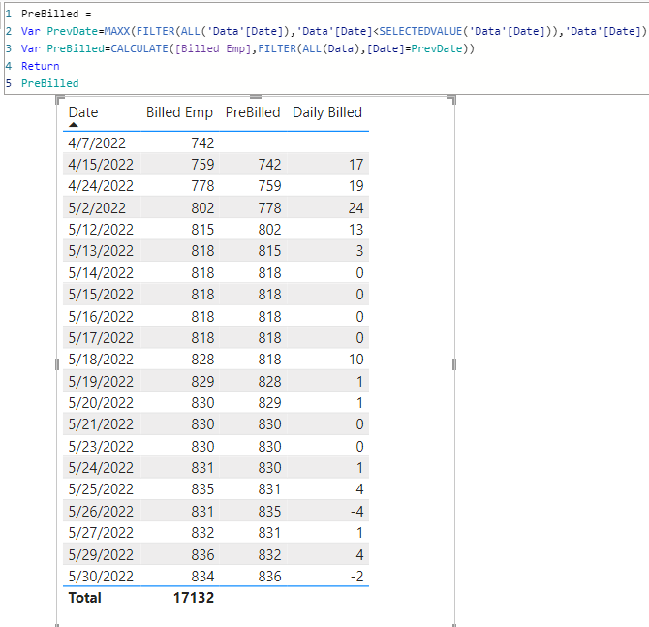The height and width of the screenshot is (627, 649).
Task: Sort by the Date column header
Action: (x=83, y=112)
